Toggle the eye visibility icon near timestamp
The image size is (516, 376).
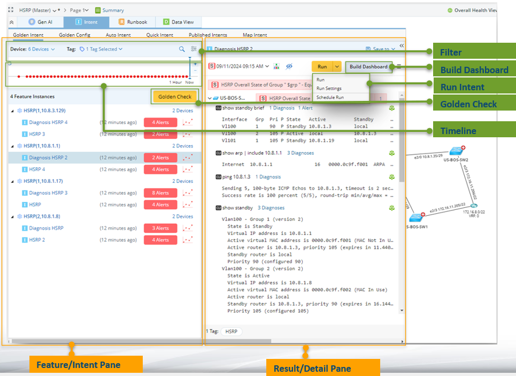pyautogui.click(x=289, y=67)
